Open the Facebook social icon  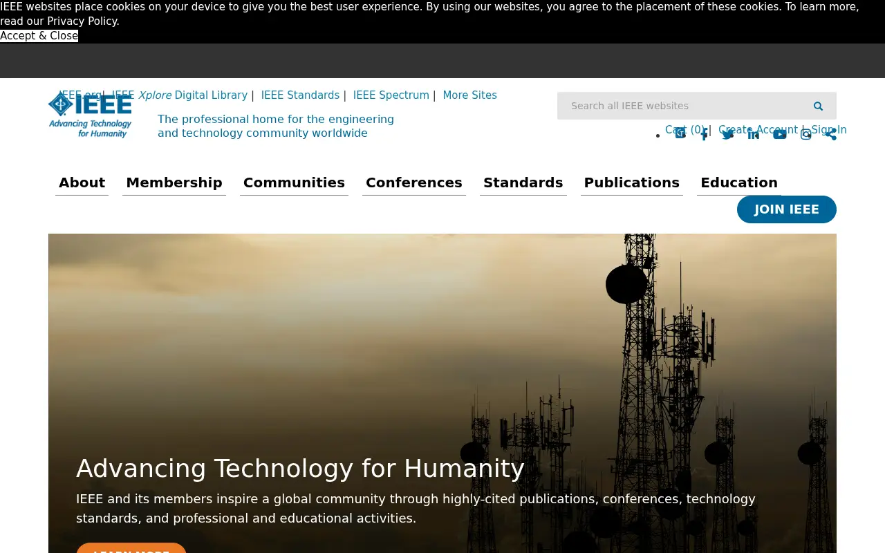coord(705,134)
